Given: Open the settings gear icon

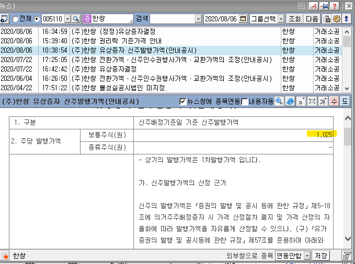Looking at the screenshot, I should click(x=336, y=19).
